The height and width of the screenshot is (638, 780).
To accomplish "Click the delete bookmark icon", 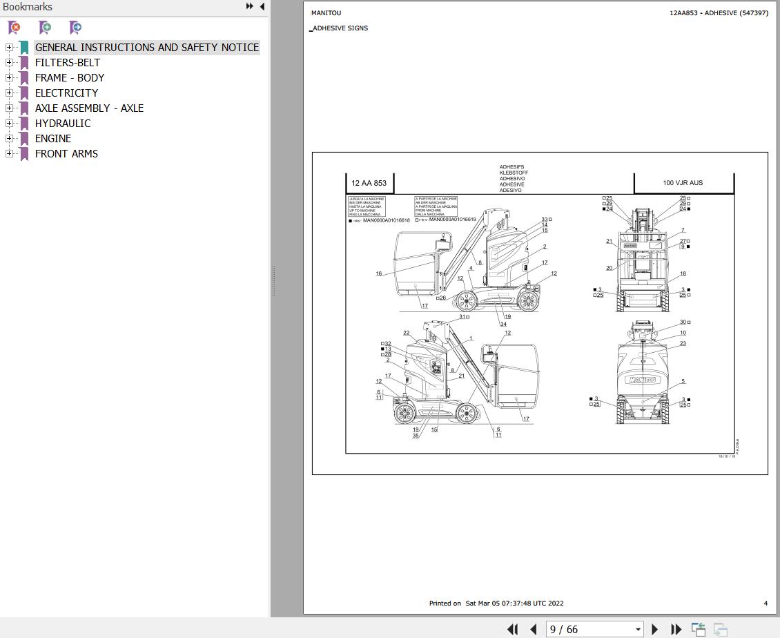I will 14,28.
